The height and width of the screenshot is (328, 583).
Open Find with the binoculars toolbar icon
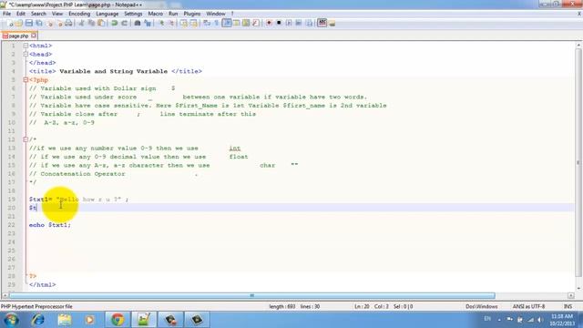(138, 23)
